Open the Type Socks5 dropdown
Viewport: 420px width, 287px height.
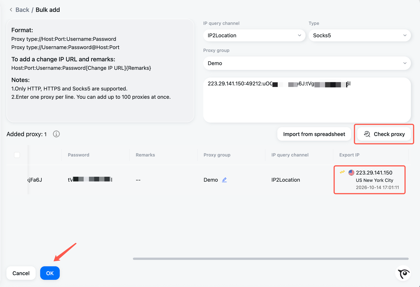[x=360, y=35]
